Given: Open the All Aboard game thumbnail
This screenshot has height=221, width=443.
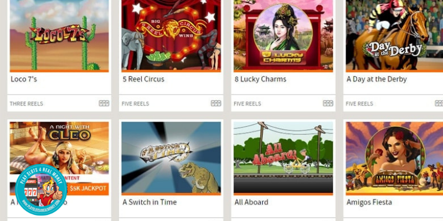Looking at the screenshot, I should click(283, 158).
